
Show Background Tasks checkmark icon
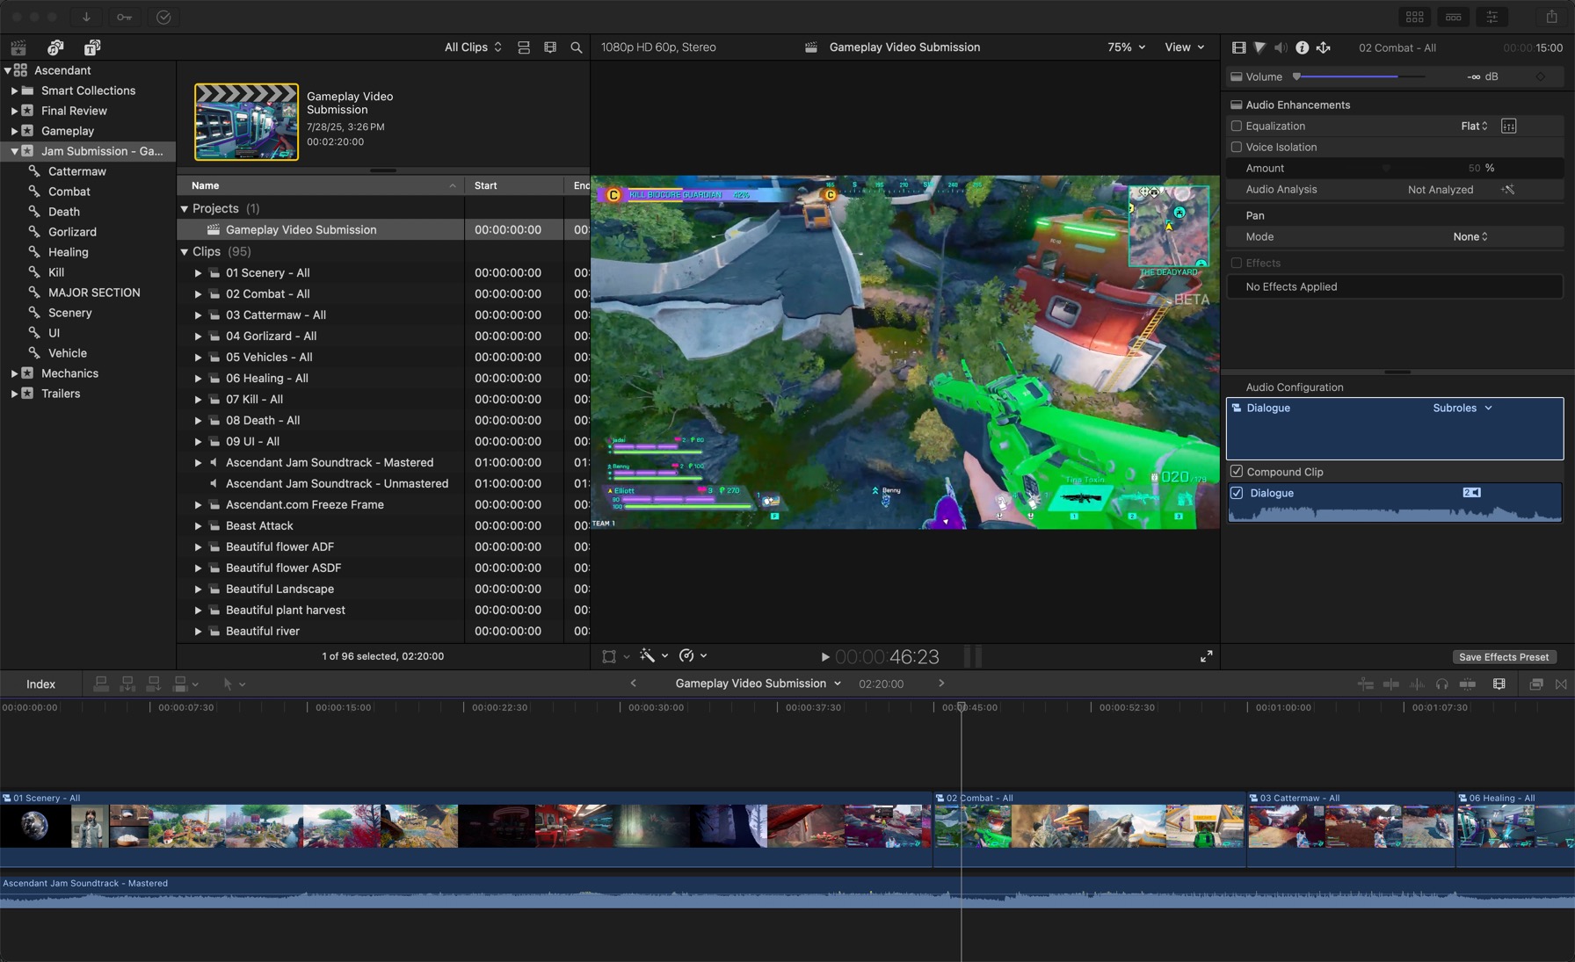[x=163, y=17]
